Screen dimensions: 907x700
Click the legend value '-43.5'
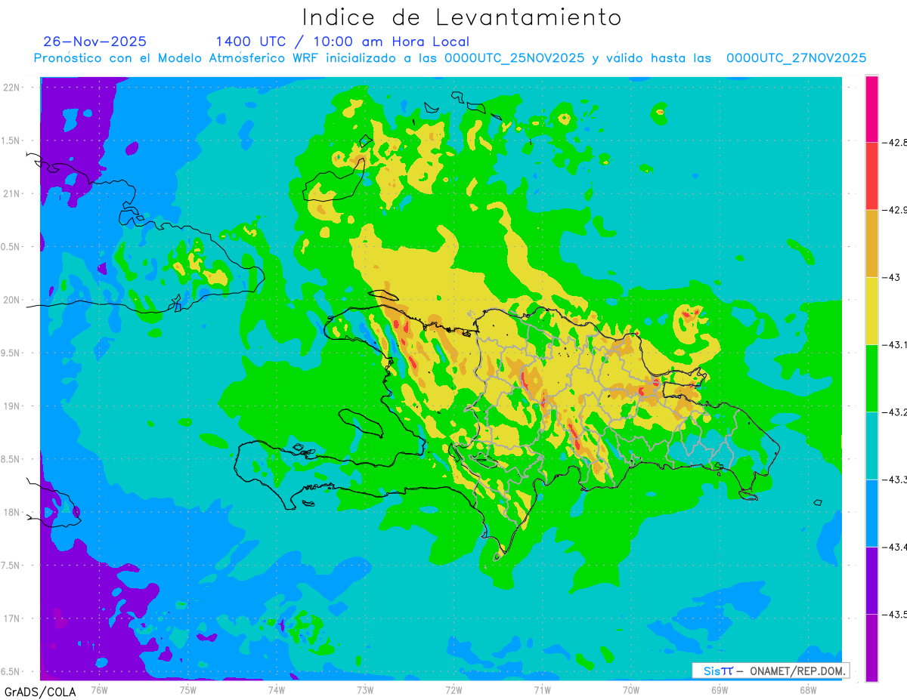[x=895, y=614]
